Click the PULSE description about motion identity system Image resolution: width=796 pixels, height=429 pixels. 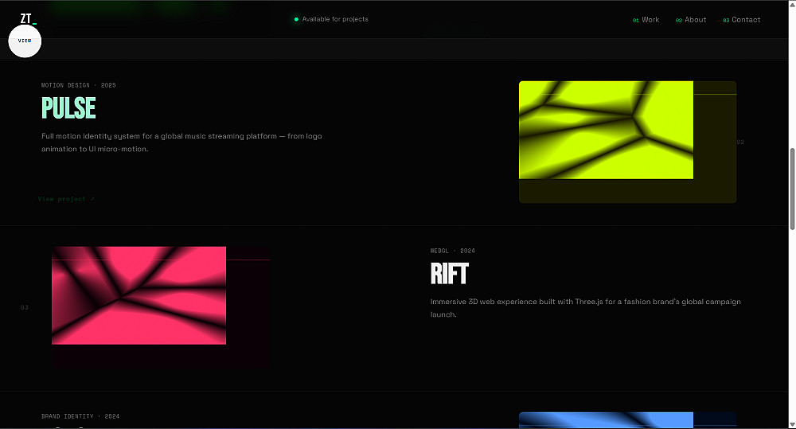[181, 142]
